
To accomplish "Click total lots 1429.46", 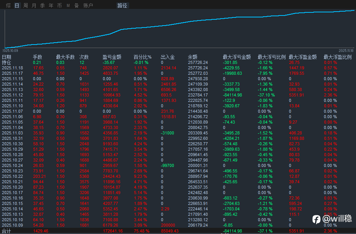I will pos(41,231).
